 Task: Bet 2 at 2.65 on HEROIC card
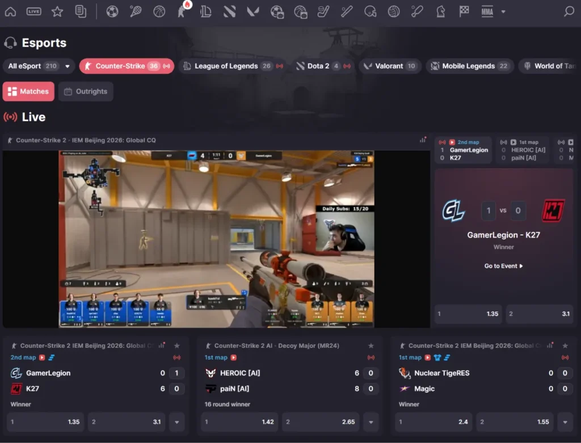point(321,422)
